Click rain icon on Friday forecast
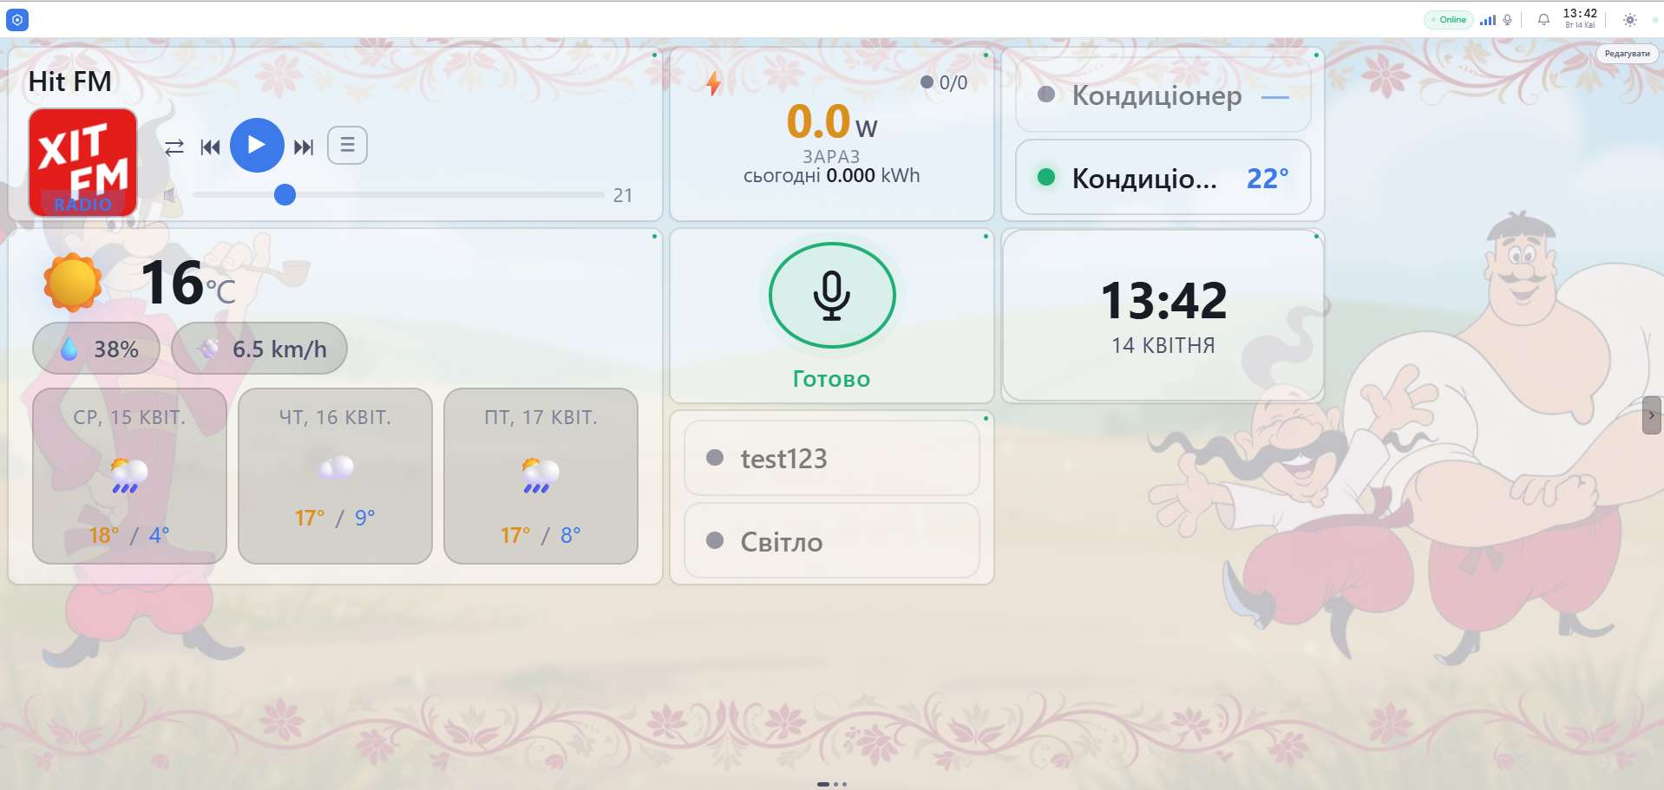 coord(540,476)
